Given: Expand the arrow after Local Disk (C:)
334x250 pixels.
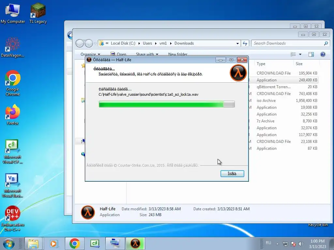Looking at the screenshot, I should 139,43.
